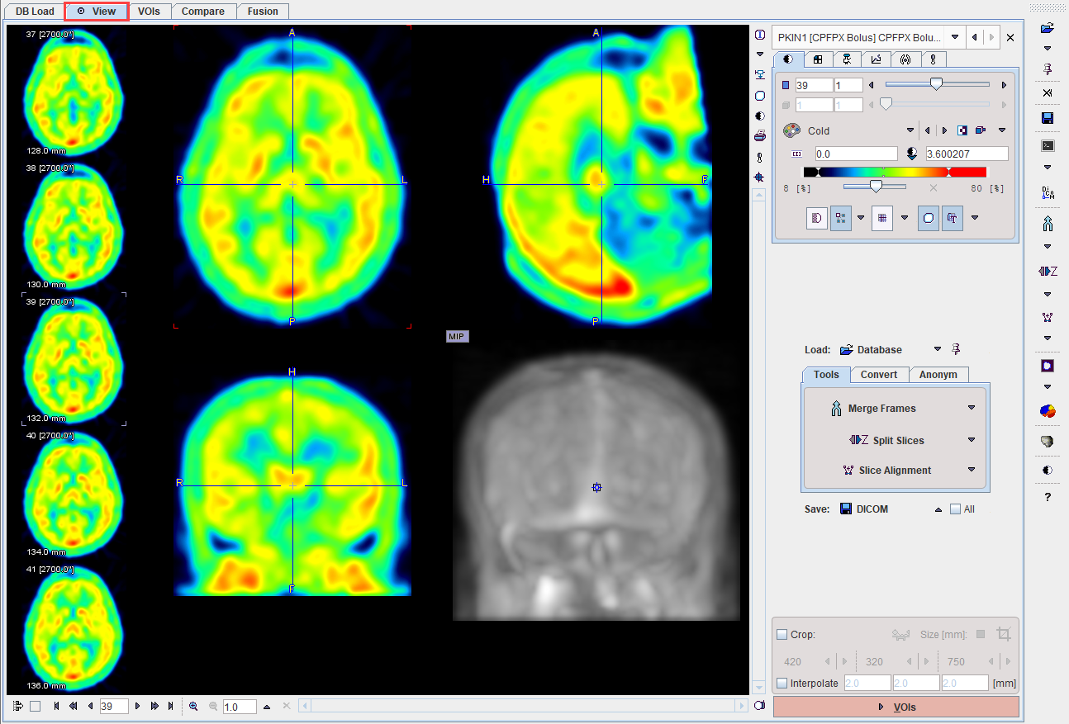1069x724 pixels.
Task: Open the load image folder icon in right toolbar
Action: pos(1048,28)
